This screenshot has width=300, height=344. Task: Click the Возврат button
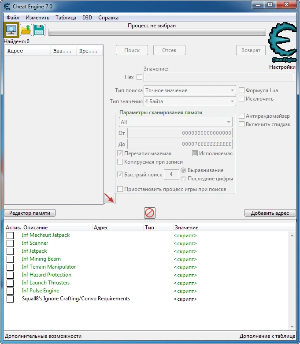251,50
